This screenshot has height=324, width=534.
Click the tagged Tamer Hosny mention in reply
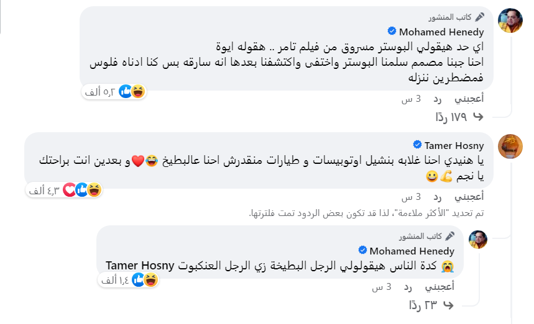[x=140, y=266]
